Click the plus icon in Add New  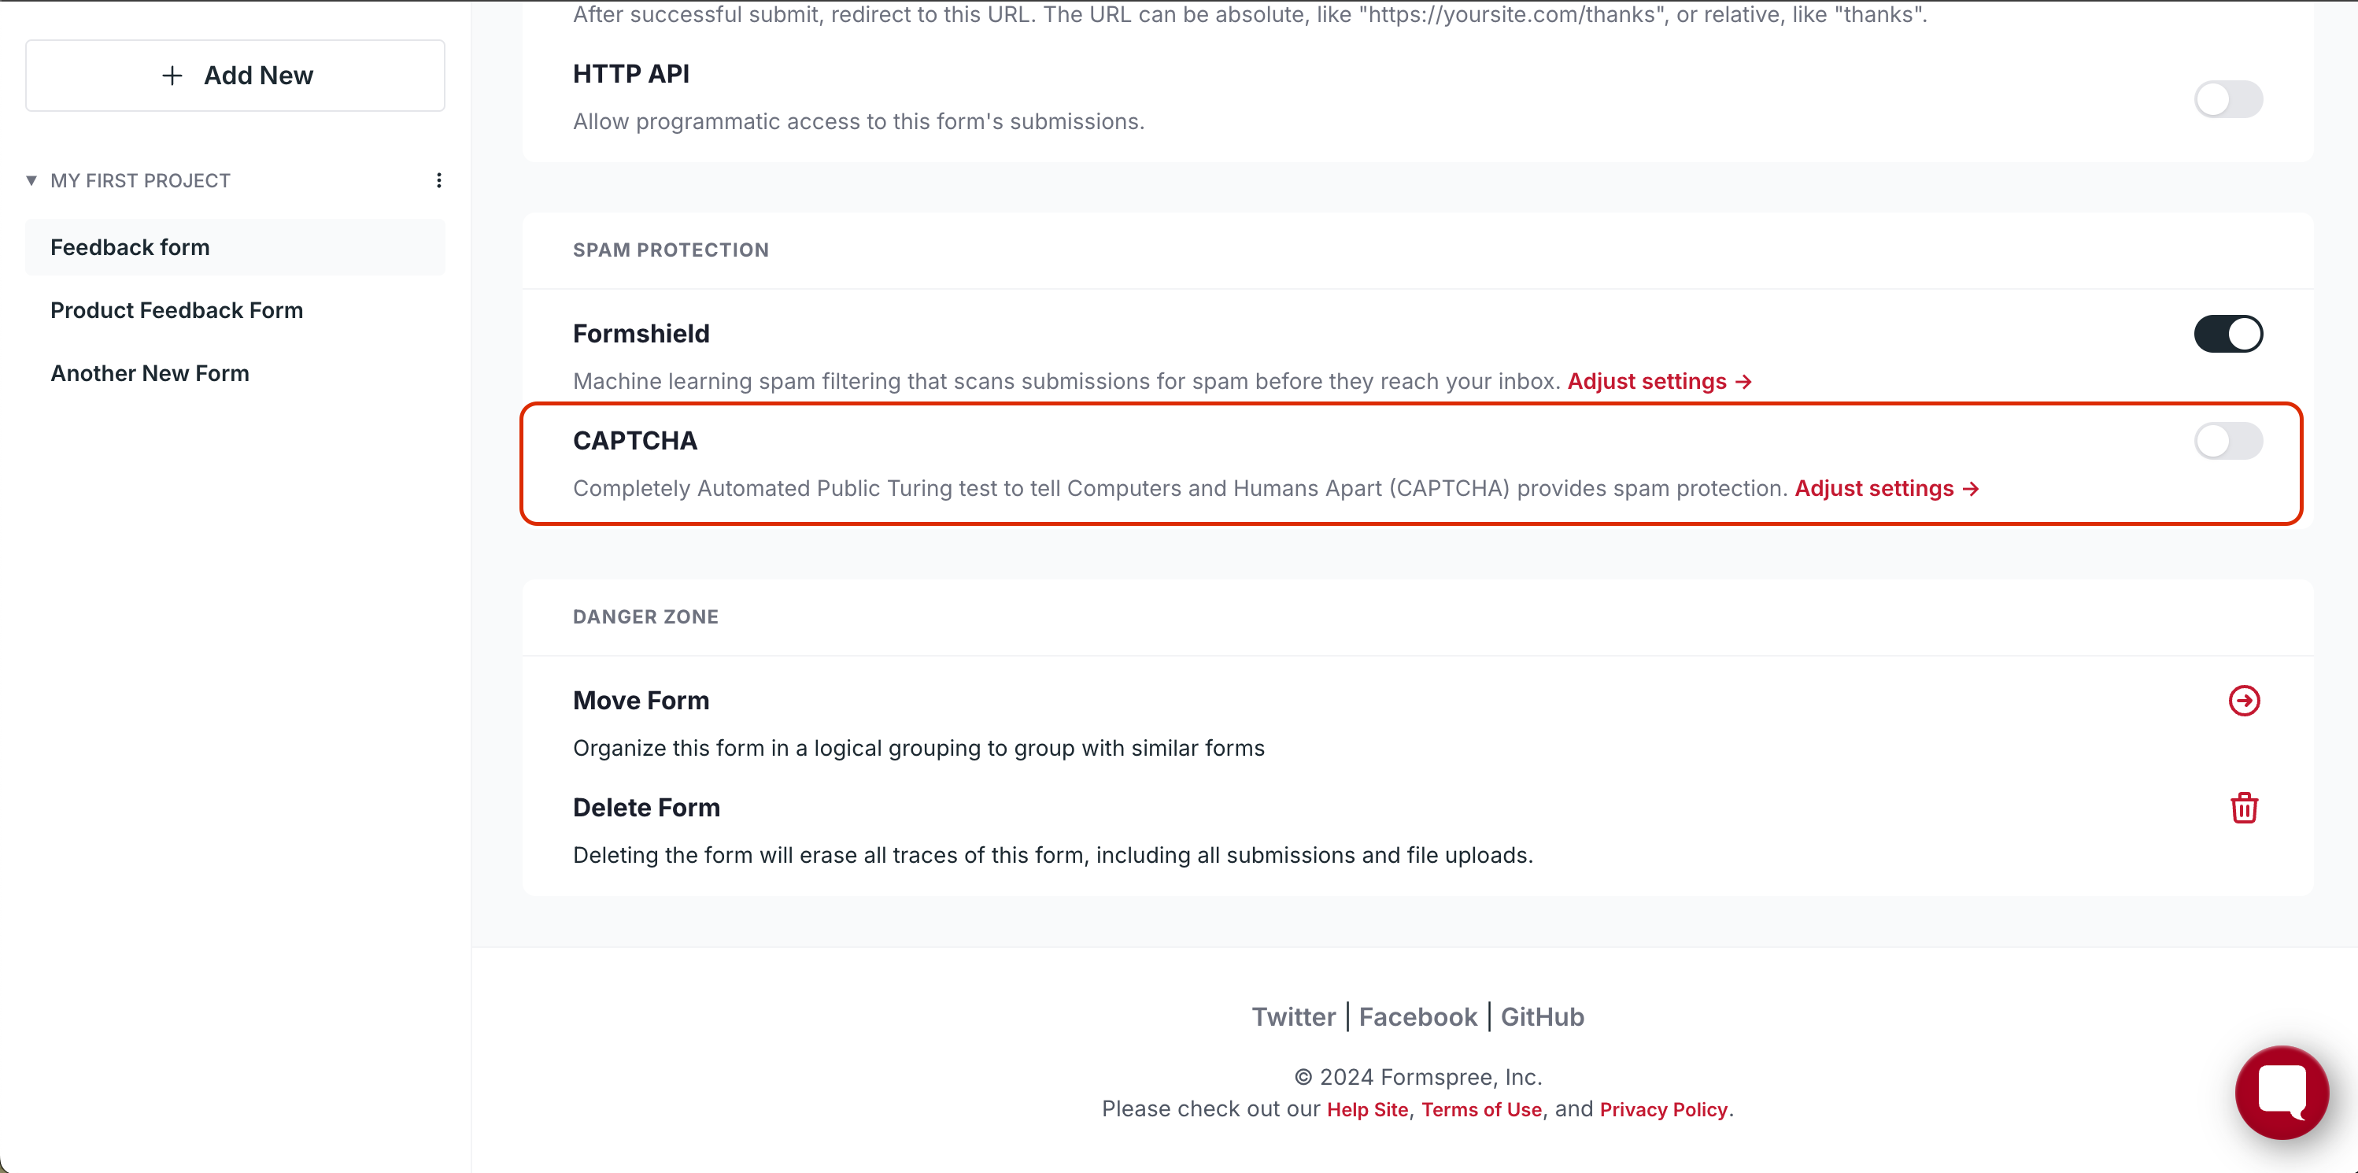pyautogui.click(x=172, y=76)
